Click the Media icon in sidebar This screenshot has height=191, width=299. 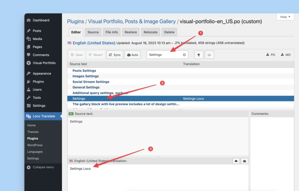(x=29, y=39)
